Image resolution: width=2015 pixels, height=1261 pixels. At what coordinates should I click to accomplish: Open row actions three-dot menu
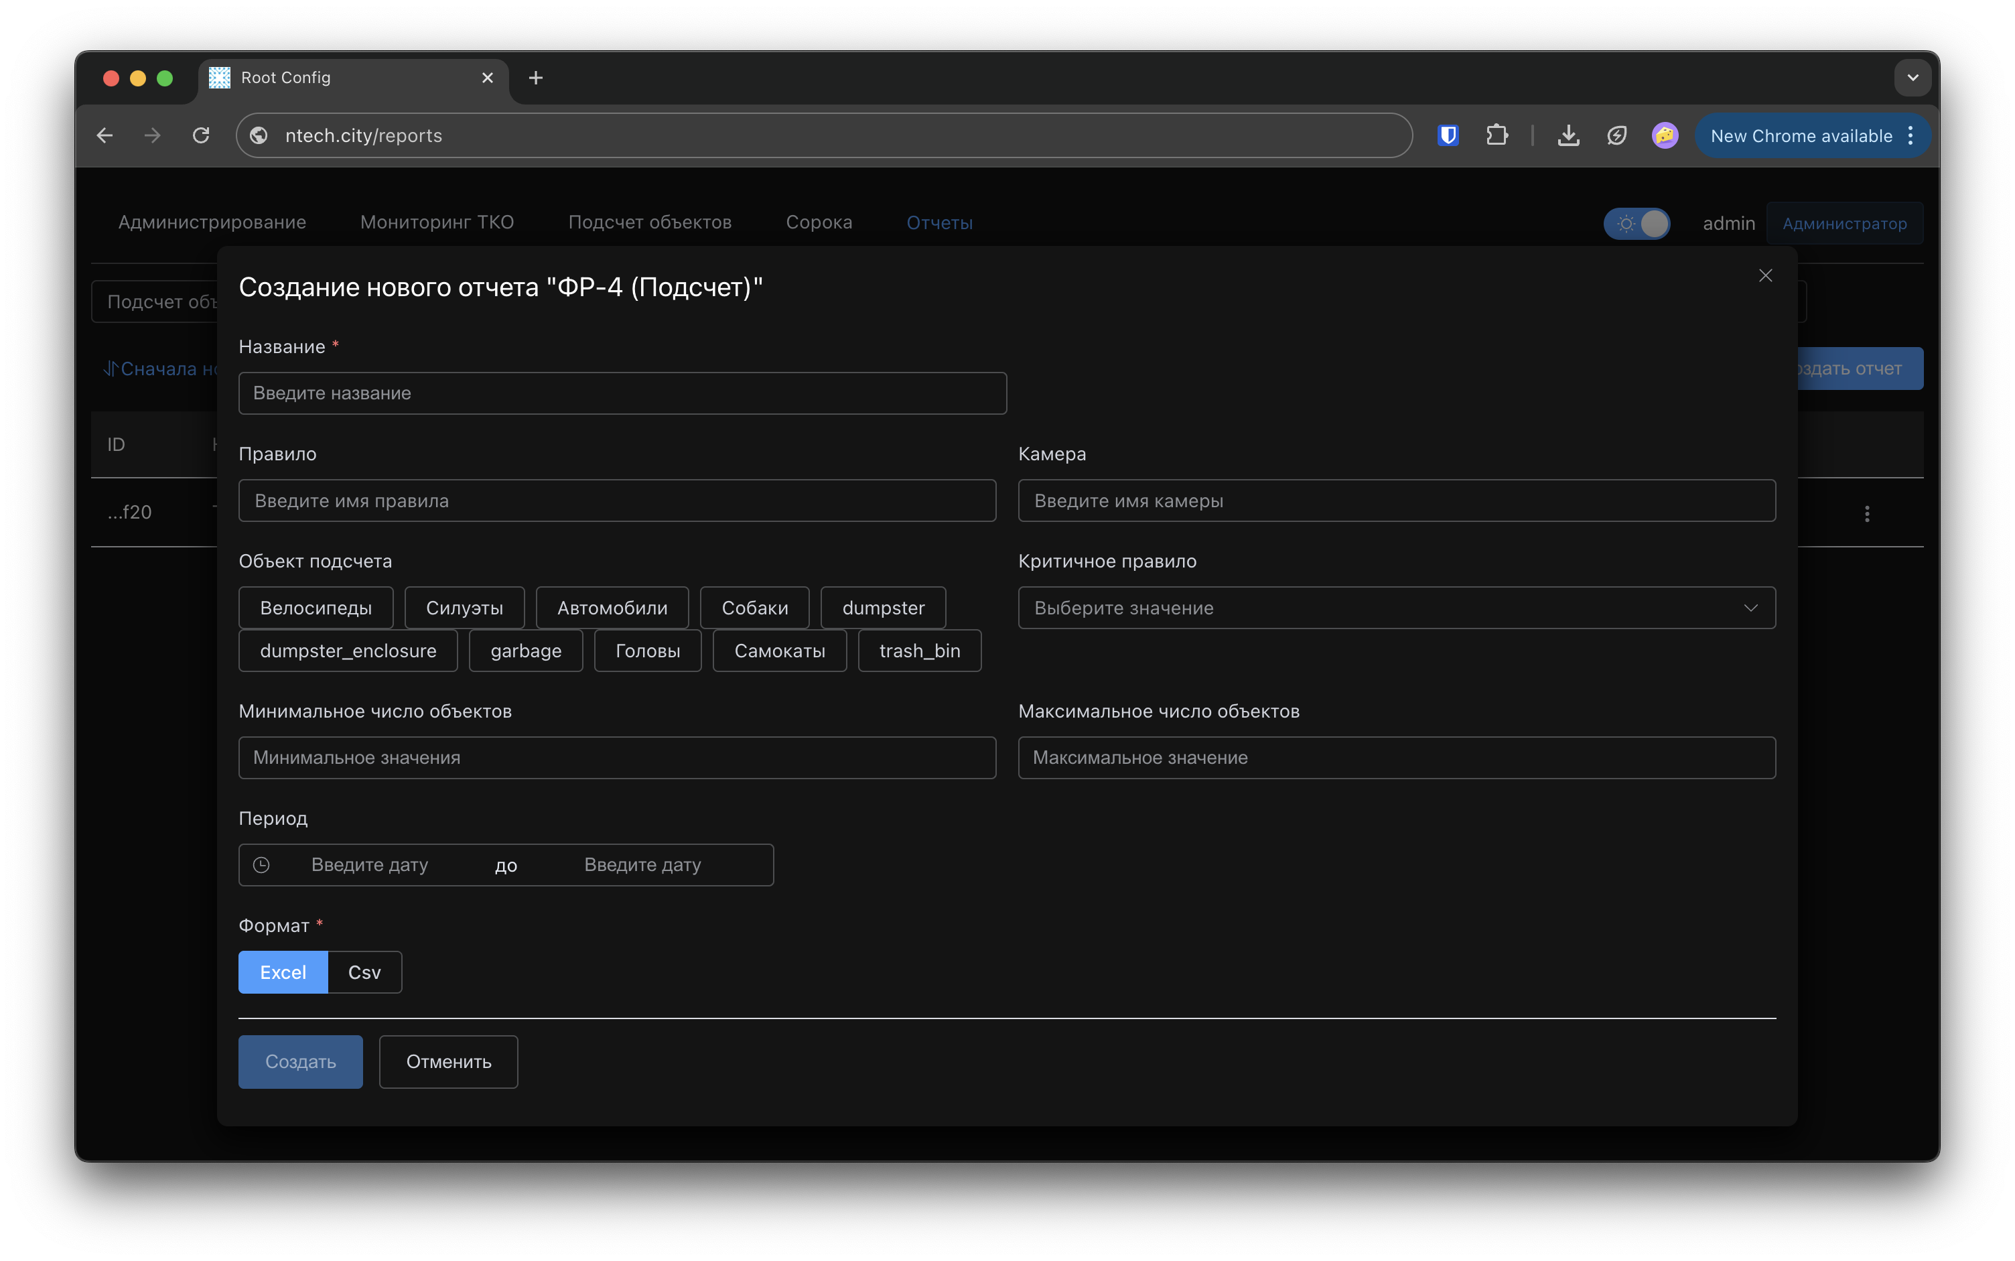(1866, 514)
